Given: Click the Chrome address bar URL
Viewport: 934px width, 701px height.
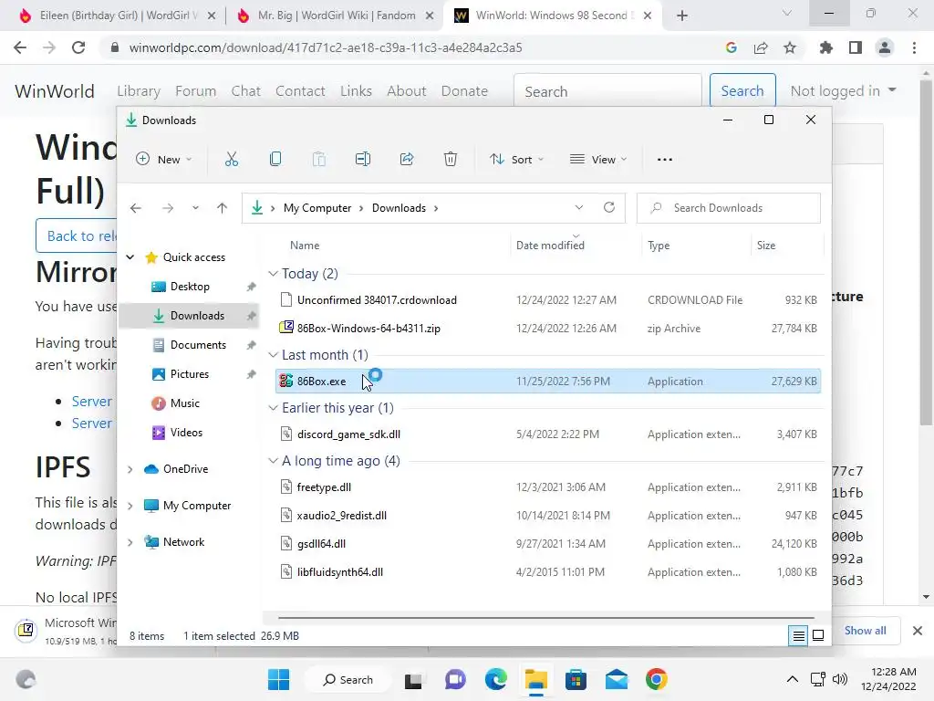Looking at the screenshot, I should coord(326,47).
